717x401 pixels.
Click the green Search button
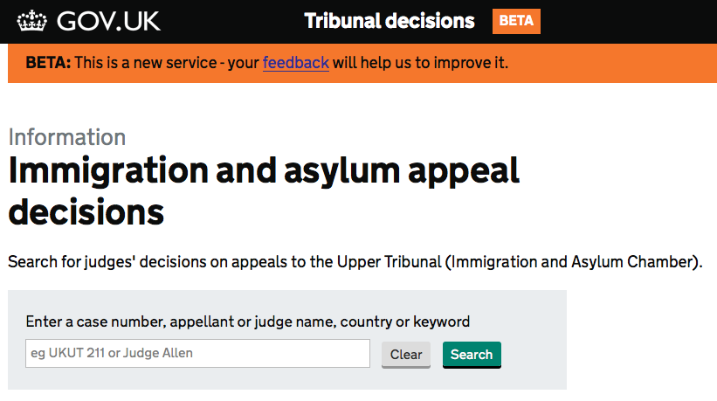point(472,355)
